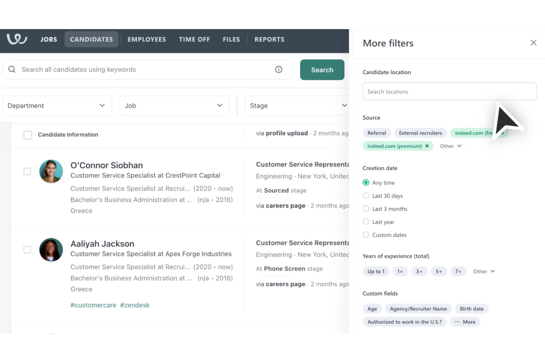
Task: Click the Workable logo
Action: [17, 40]
